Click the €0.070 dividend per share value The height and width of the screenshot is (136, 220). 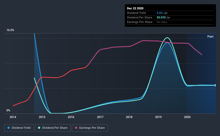tap(161, 17)
